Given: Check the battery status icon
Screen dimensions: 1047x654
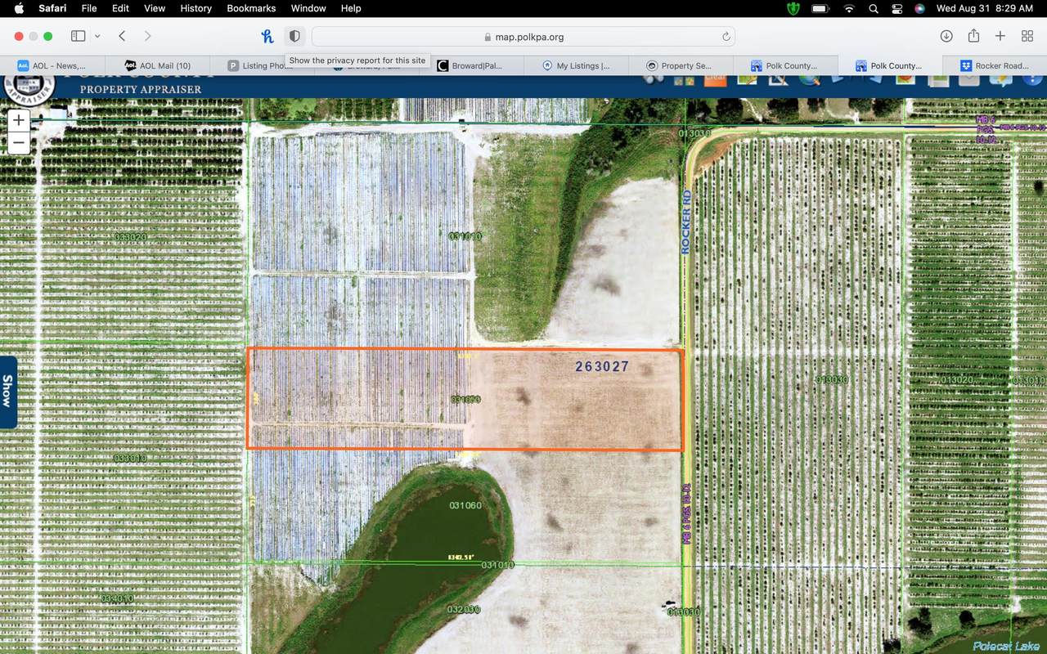Looking at the screenshot, I should pos(820,8).
